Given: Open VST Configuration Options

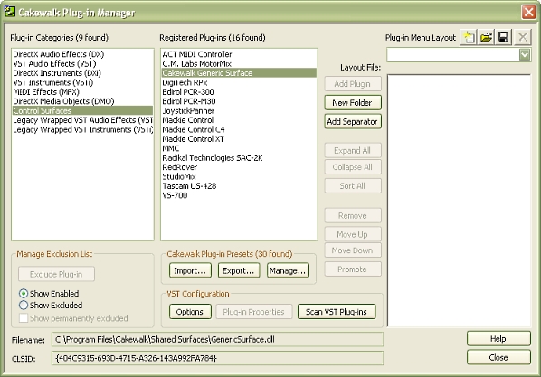Looking at the screenshot, I should tap(190, 312).
